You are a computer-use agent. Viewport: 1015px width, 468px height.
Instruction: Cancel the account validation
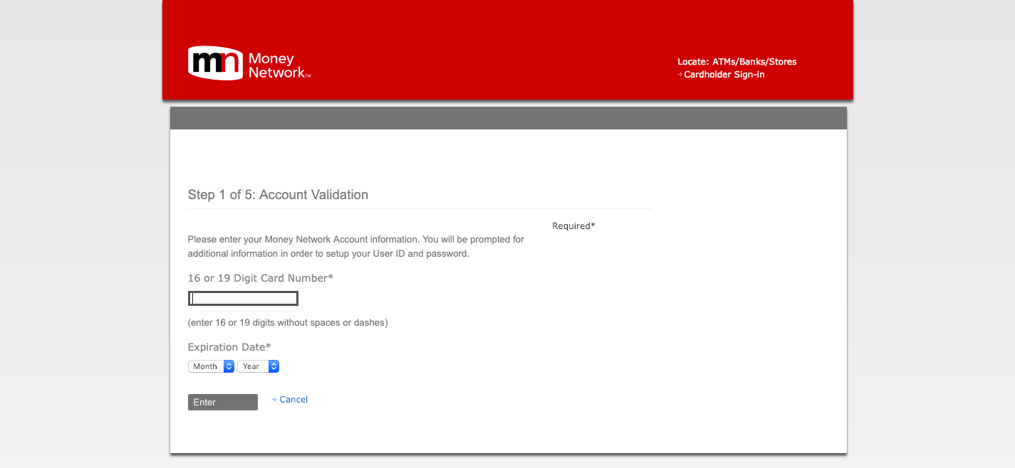pyautogui.click(x=293, y=400)
